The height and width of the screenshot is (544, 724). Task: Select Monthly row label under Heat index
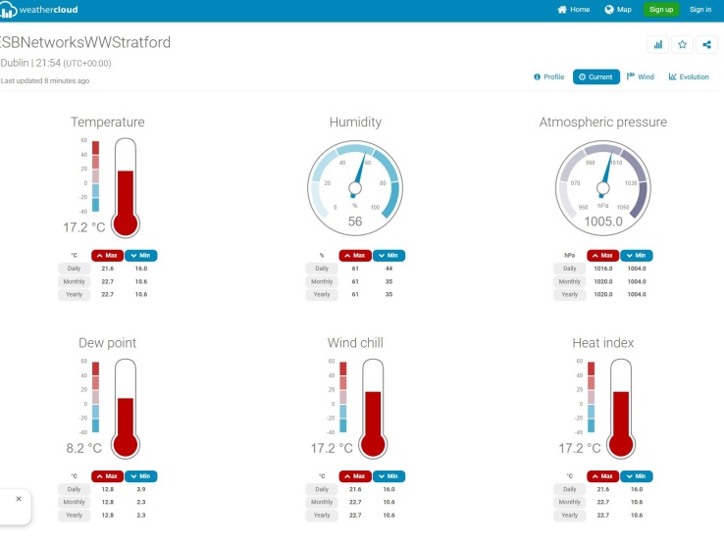(x=570, y=502)
